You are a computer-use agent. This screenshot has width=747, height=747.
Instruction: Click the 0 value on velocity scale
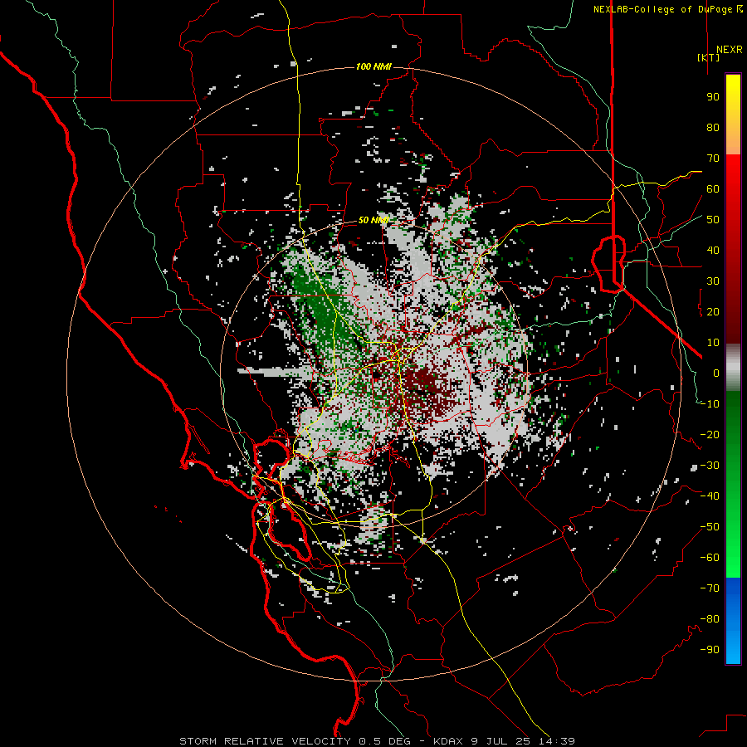[x=716, y=373]
